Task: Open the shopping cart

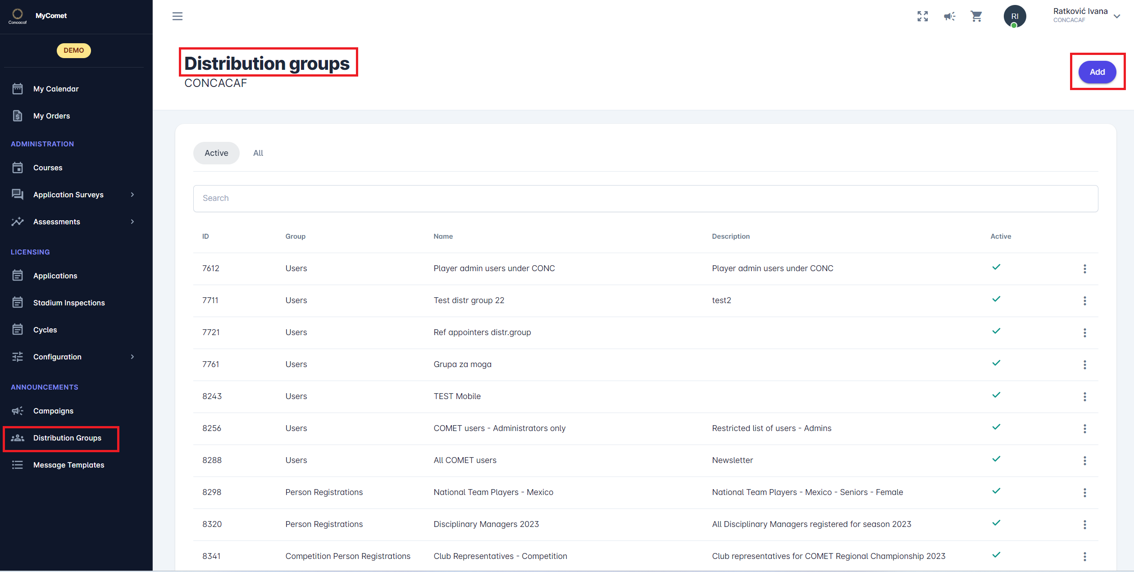Action: (976, 16)
